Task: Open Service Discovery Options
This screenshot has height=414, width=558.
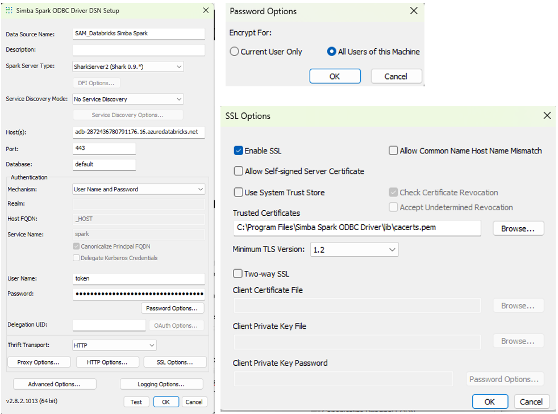Action: pos(128,115)
